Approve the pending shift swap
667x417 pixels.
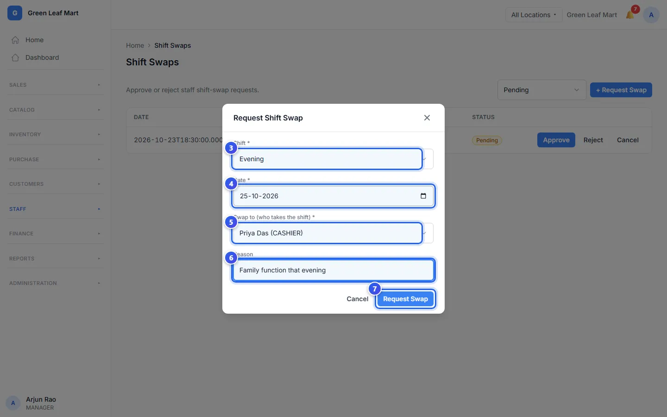556,140
